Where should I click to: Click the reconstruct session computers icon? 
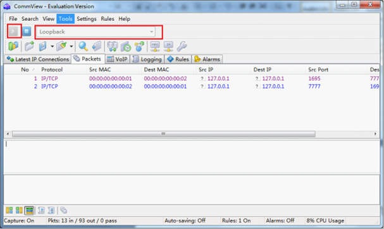pos(113,46)
